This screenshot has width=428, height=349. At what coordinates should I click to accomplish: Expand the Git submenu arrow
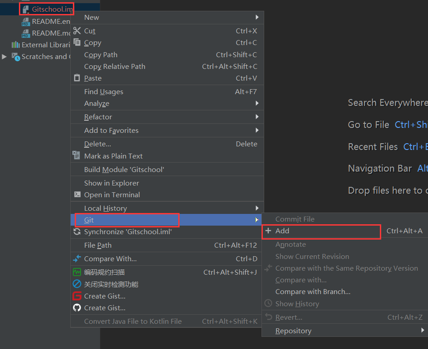tap(257, 220)
